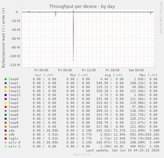Select the 'loop1' legend label
Image resolution: width=164 pixels, height=158 pixels.
point(14,83)
